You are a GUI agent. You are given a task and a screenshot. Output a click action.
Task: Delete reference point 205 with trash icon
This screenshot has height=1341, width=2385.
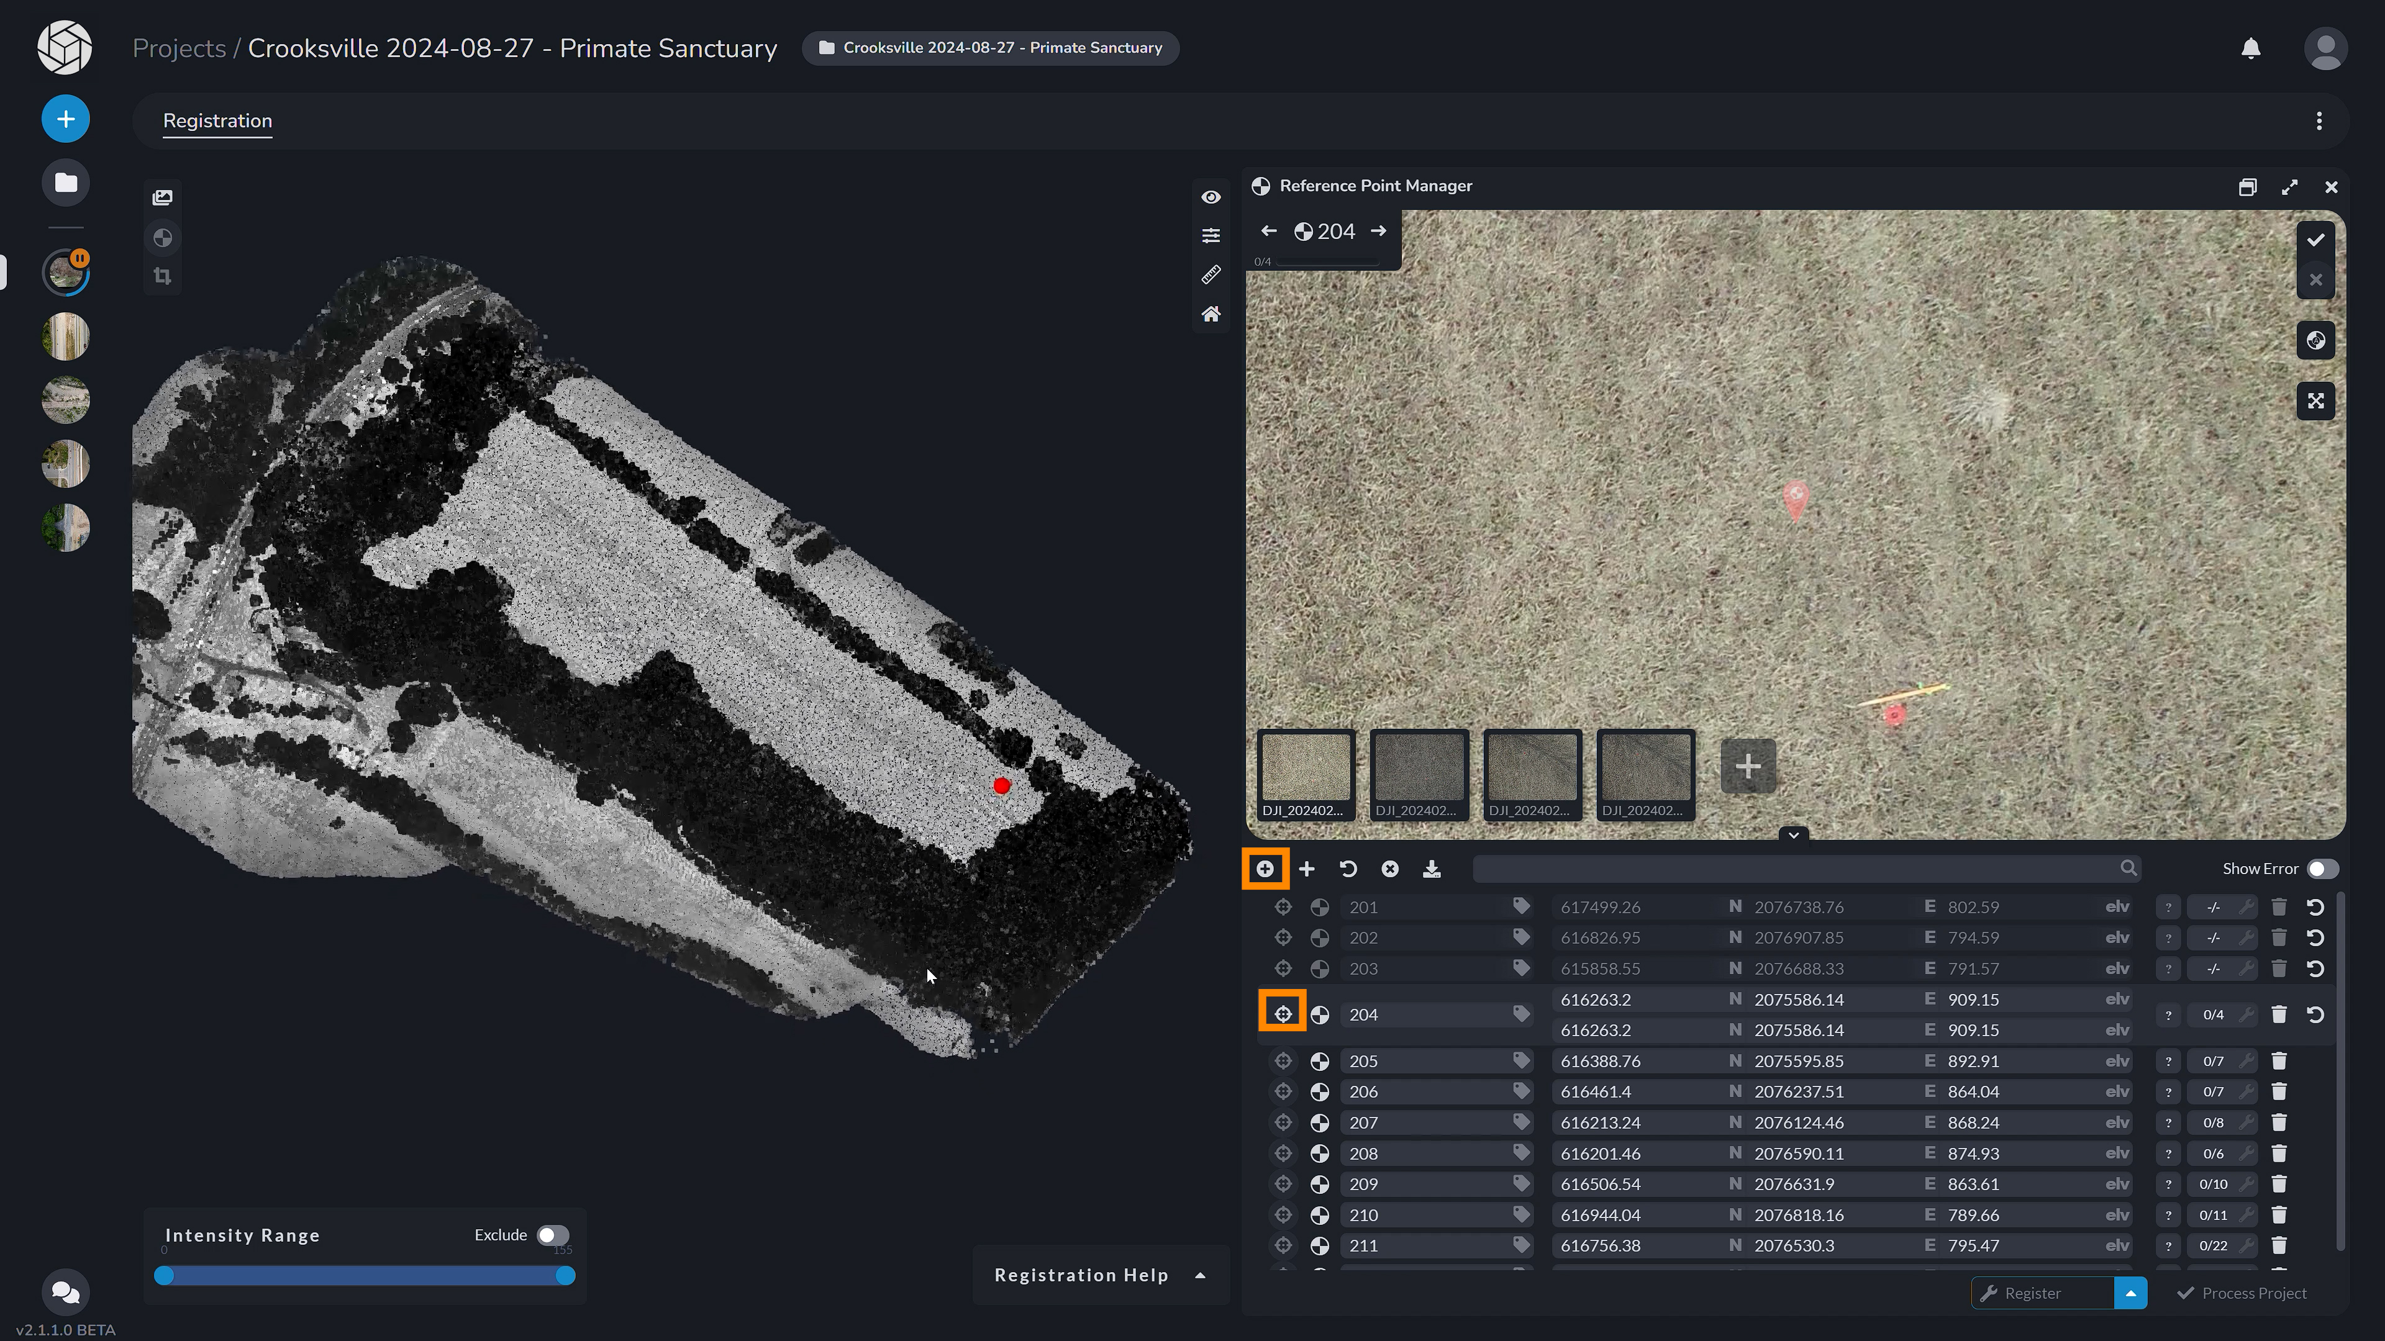coord(2279,1060)
